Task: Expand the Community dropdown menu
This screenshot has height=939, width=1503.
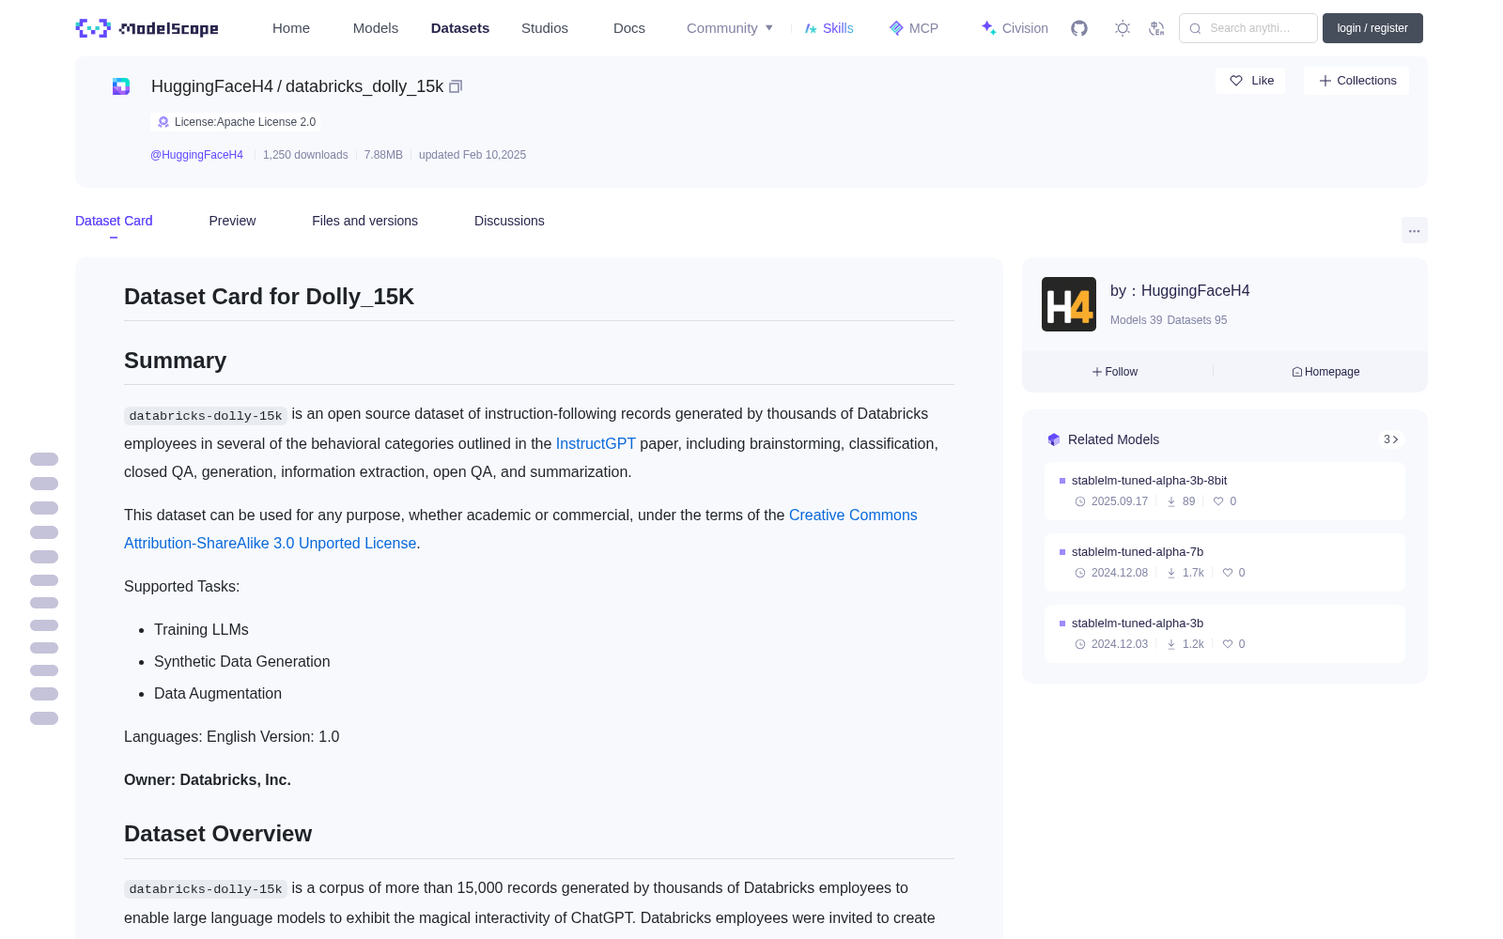Action: click(730, 28)
